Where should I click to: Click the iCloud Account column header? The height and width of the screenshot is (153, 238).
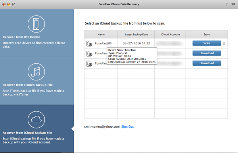click(x=170, y=34)
